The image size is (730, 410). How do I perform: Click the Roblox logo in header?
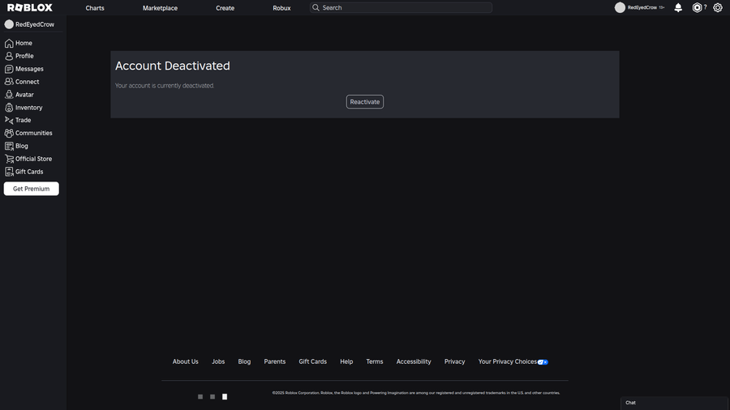tap(30, 8)
